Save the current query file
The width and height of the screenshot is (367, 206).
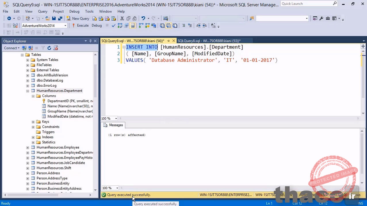(54, 18)
